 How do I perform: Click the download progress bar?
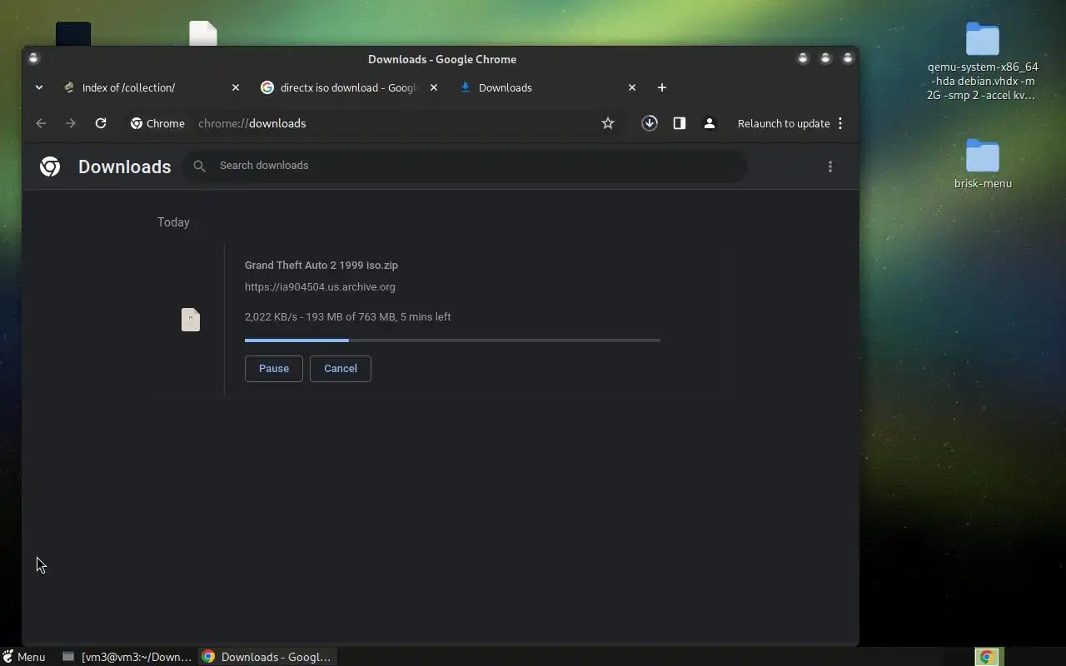tap(452, 340)
